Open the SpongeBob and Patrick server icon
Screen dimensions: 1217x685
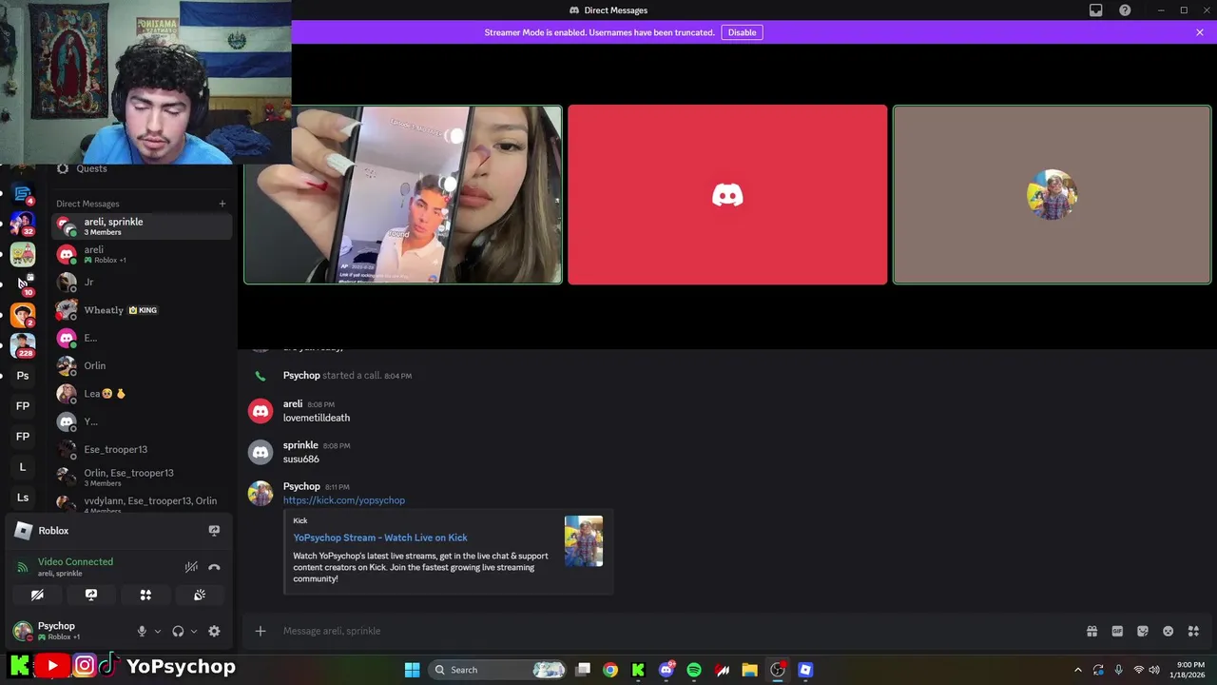coord(23,254)
